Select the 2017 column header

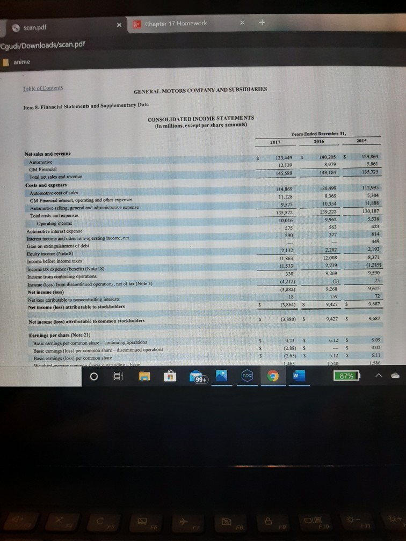click(275, 142)
